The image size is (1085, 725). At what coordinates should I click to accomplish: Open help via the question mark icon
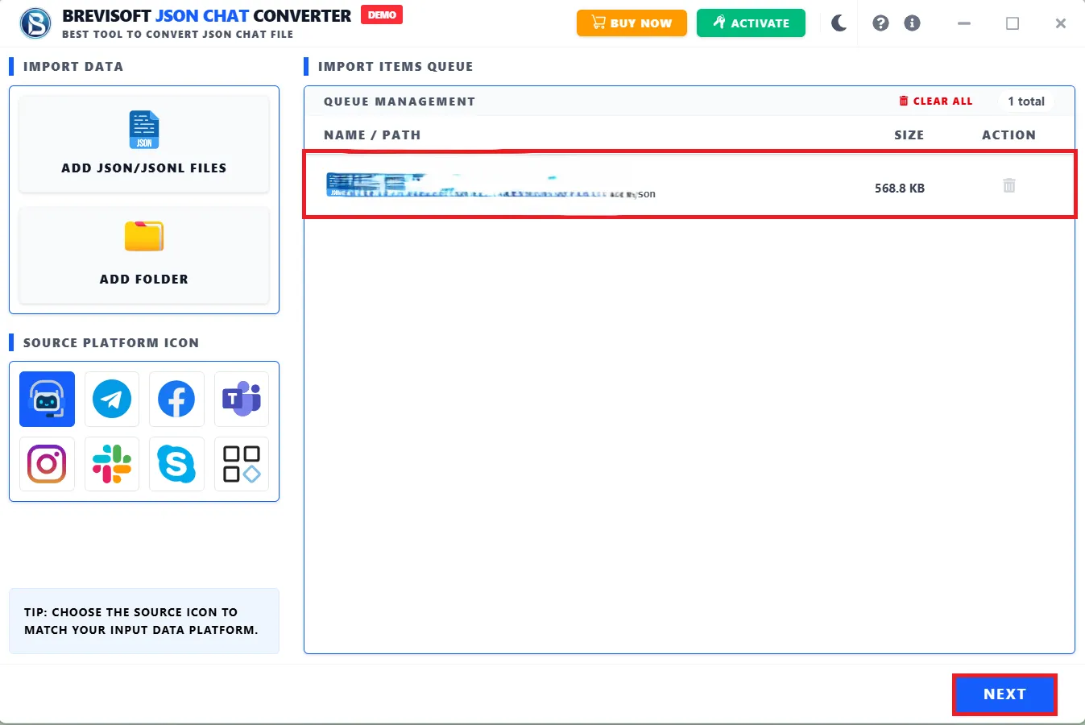click(x=881, y=23)
